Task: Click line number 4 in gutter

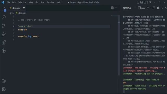Action: [13, 26]
